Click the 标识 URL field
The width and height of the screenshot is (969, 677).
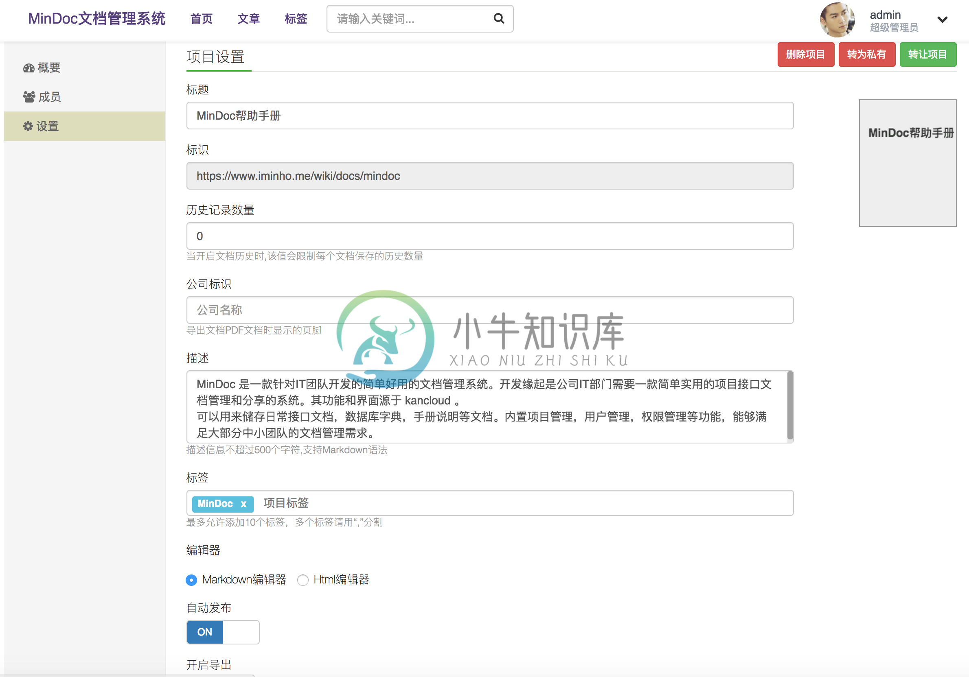tap(489, 176)
